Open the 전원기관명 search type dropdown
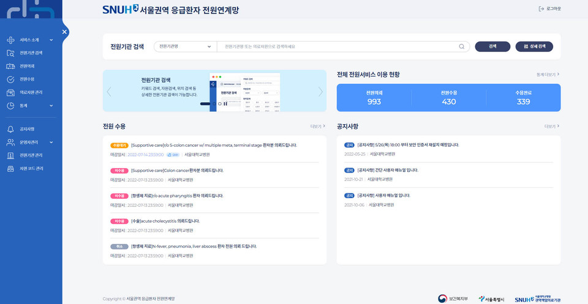Screen dimensions: 588x304 185,47
